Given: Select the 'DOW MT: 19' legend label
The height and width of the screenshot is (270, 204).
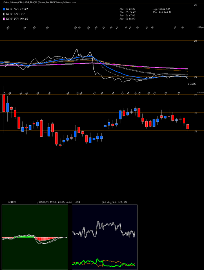Looking at the screenshot, I should coord(14,14).
